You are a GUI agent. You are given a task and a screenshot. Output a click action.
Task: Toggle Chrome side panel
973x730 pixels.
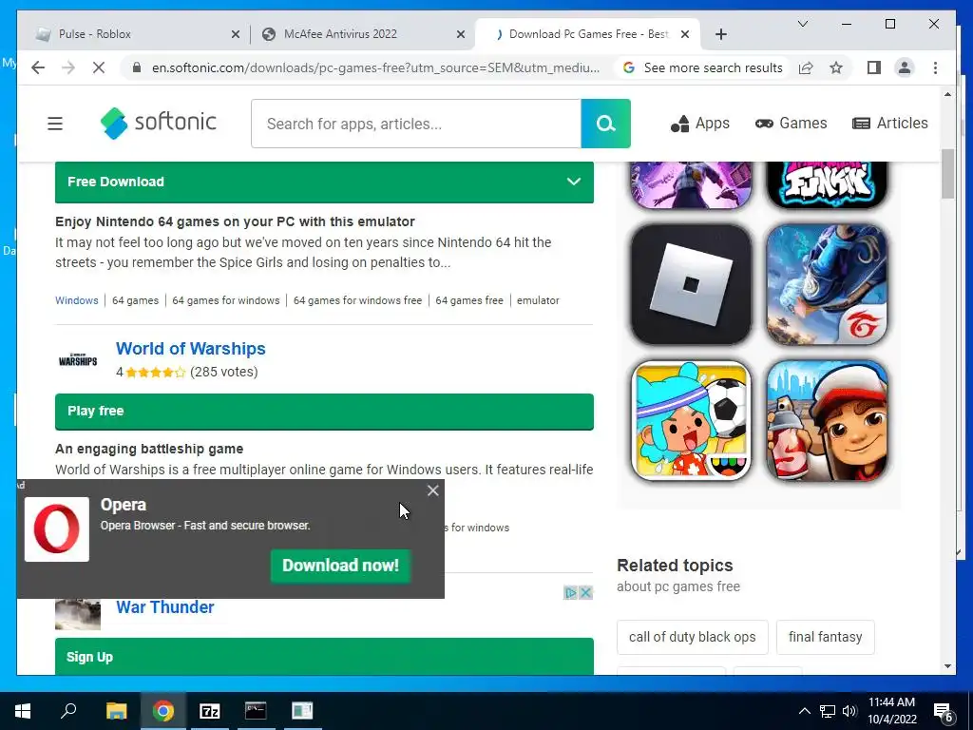point(874,67)
